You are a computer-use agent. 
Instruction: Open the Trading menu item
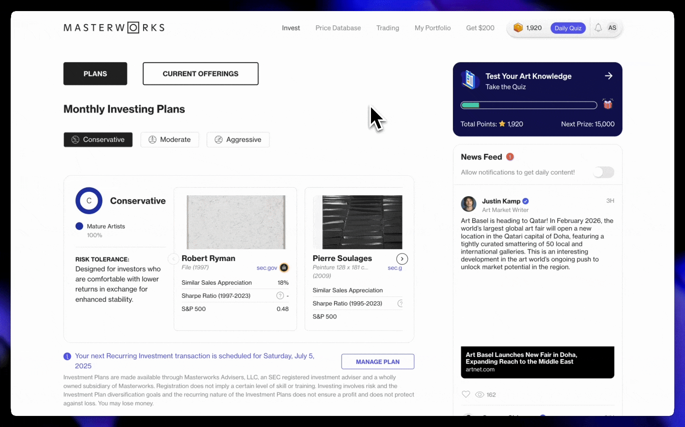388,28
